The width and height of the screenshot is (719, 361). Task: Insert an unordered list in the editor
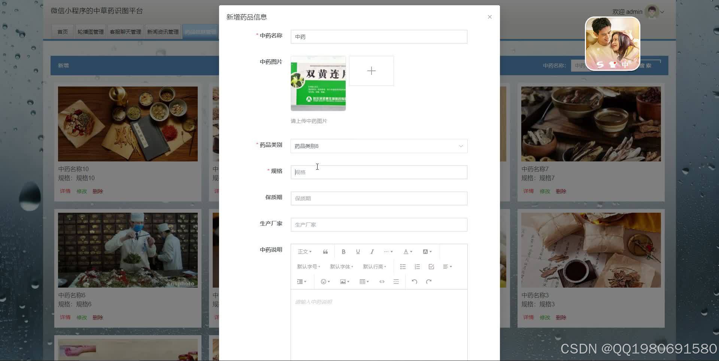click(403, 266)
